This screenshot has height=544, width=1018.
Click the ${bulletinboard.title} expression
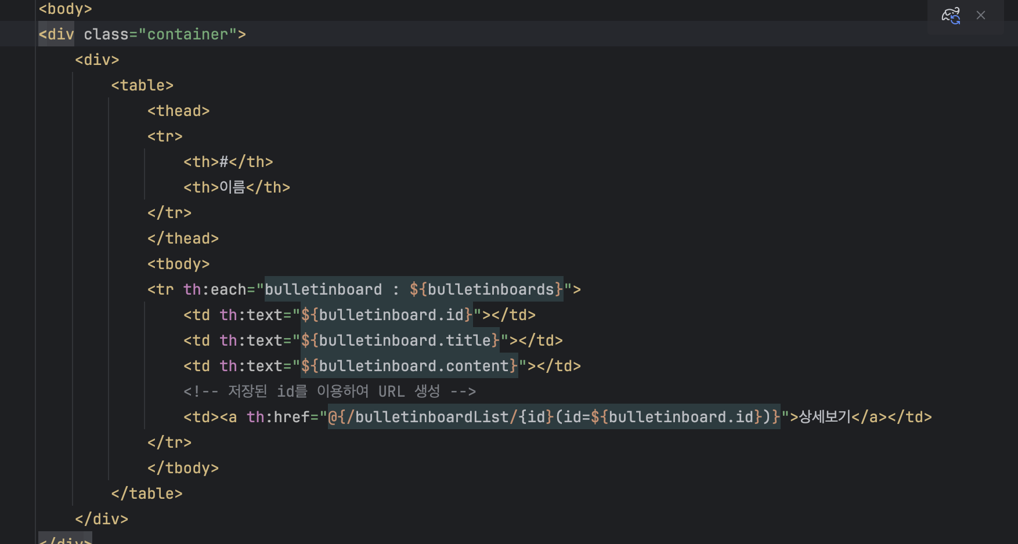coord(400,340)
